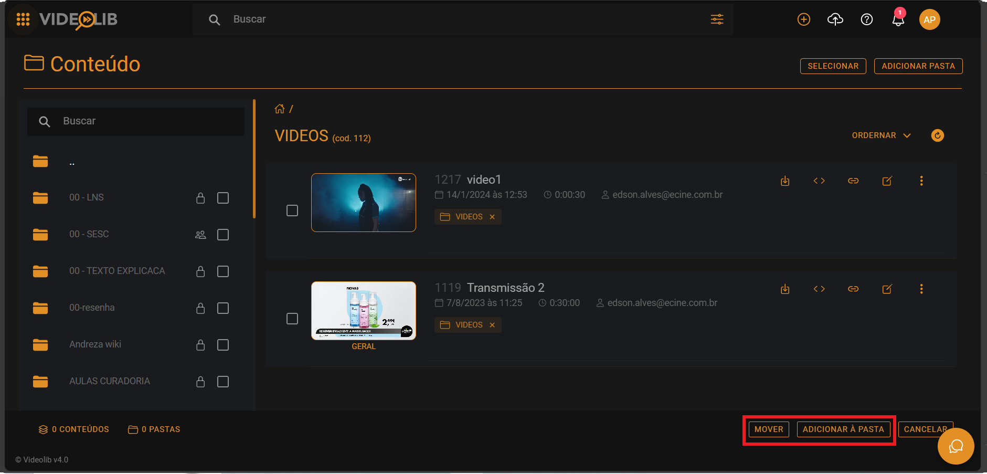This screenshot has width=987, height=474.
Task: Click the SELECIONAR button
Action: click(833, 66)
